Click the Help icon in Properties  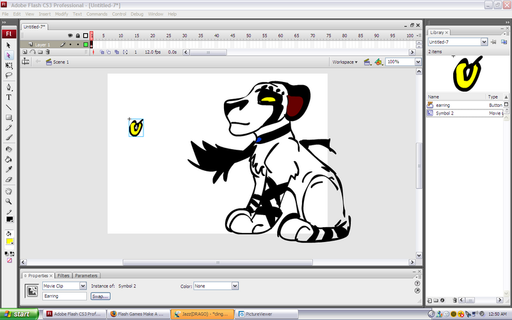(417, 283)
